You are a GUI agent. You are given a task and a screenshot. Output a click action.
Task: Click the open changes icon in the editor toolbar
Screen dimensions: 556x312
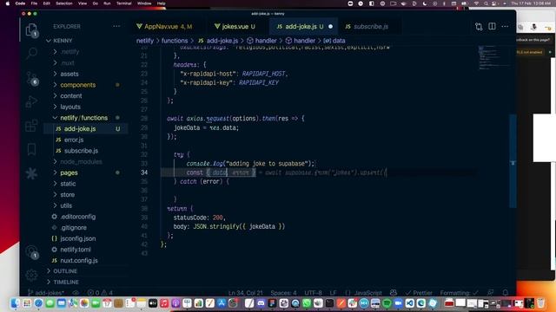479,27
